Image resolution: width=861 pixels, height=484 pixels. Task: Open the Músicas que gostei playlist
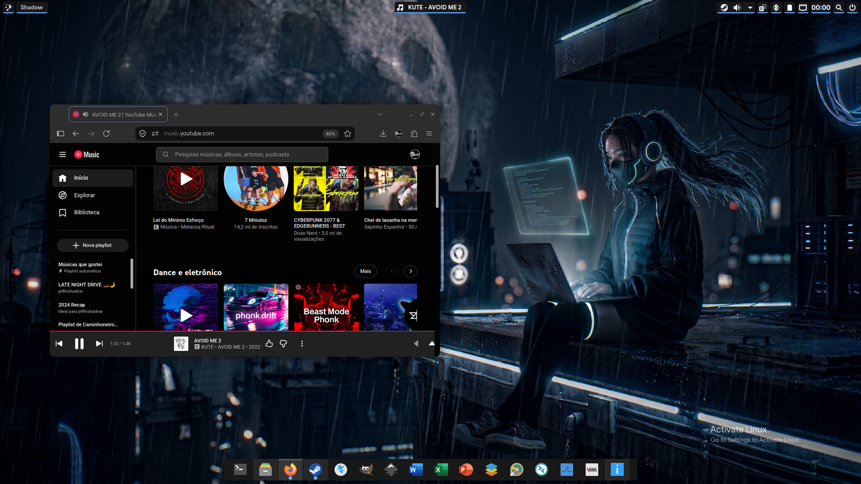point(93,268)
